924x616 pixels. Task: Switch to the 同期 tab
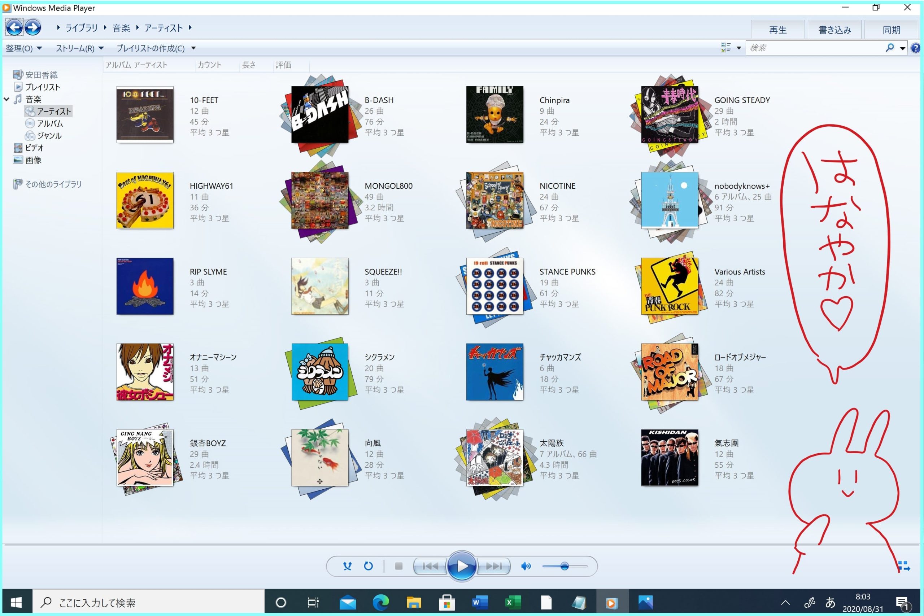pyautogui.click(x=892, y=30)
